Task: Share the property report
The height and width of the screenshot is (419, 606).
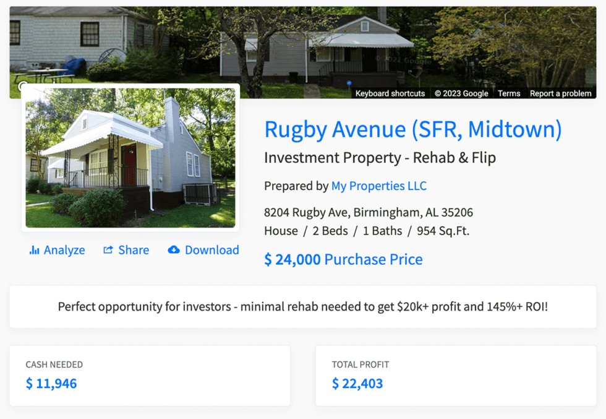Action: point(133,250)
